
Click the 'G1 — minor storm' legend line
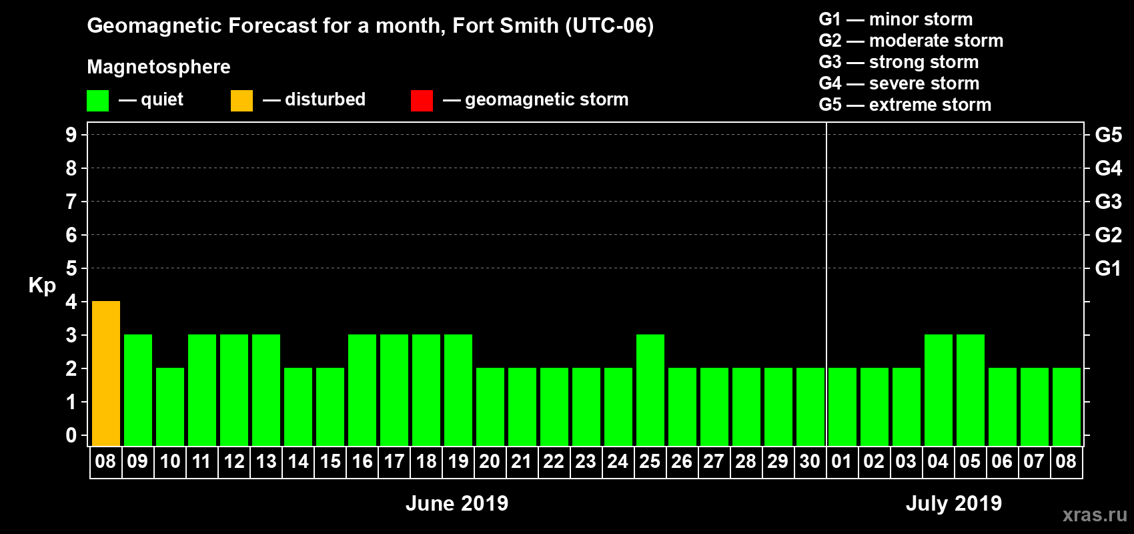point(896,19)
